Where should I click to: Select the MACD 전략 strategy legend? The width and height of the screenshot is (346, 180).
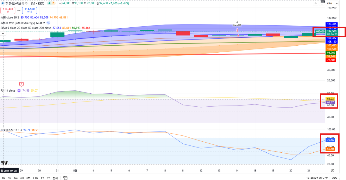coord(23,23)
